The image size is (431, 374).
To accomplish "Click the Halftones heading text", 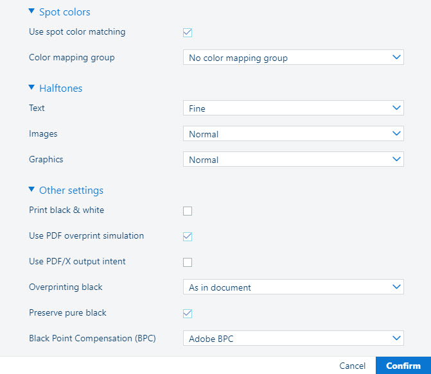I will pos(60,88).
